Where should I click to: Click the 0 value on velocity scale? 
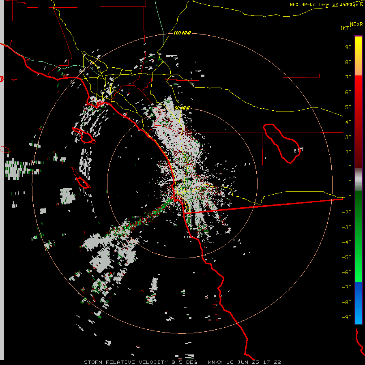point(350,182)
